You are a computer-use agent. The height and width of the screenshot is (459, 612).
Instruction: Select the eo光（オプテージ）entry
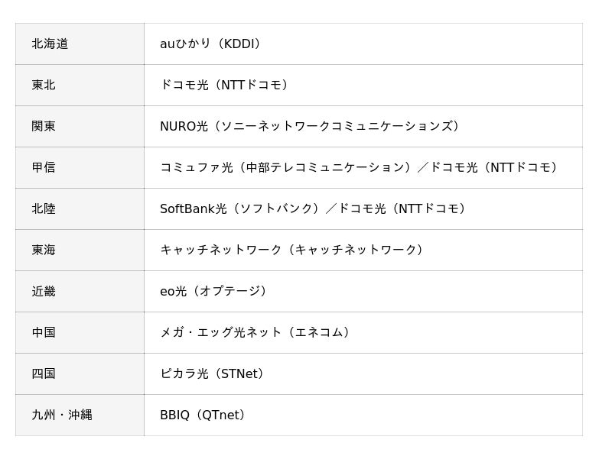[213, 292]
